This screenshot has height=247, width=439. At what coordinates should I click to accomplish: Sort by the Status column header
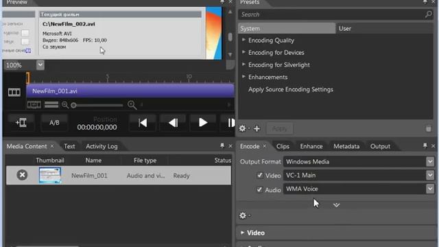click(222, 161)
